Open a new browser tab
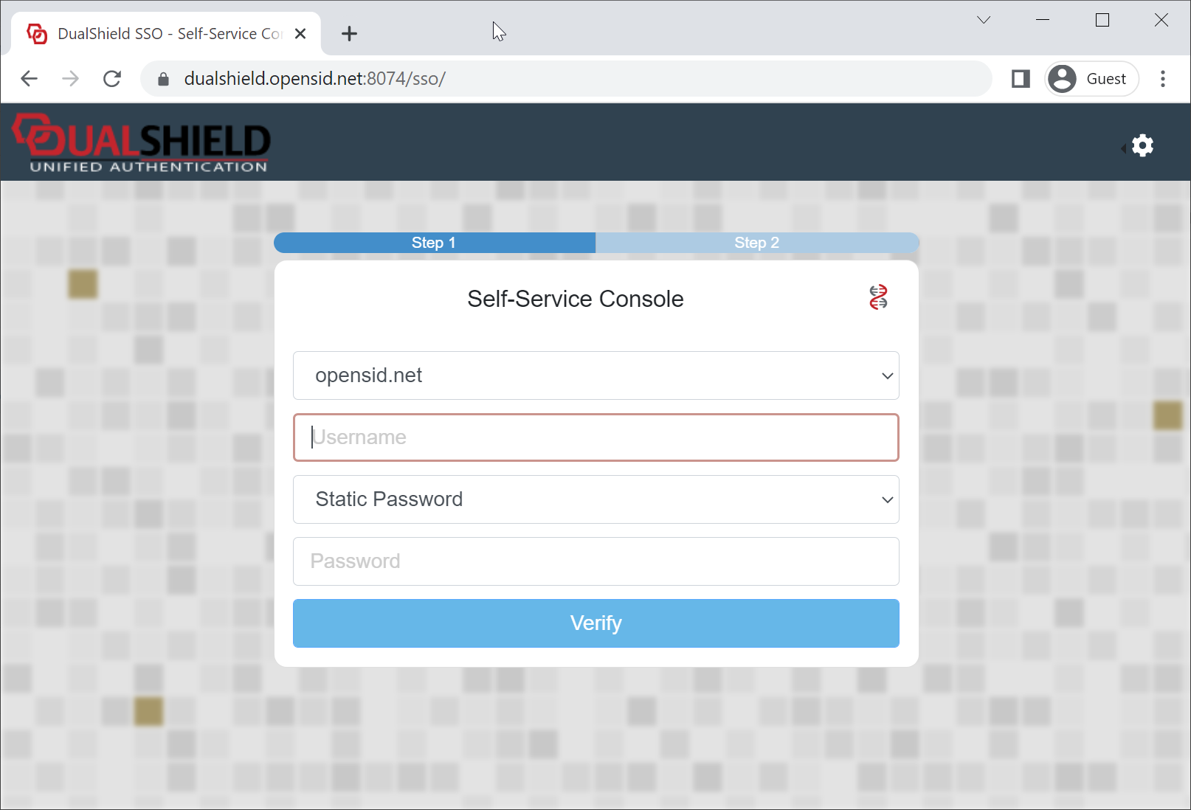Screen dimensions: 1191x810 (349, 34)
